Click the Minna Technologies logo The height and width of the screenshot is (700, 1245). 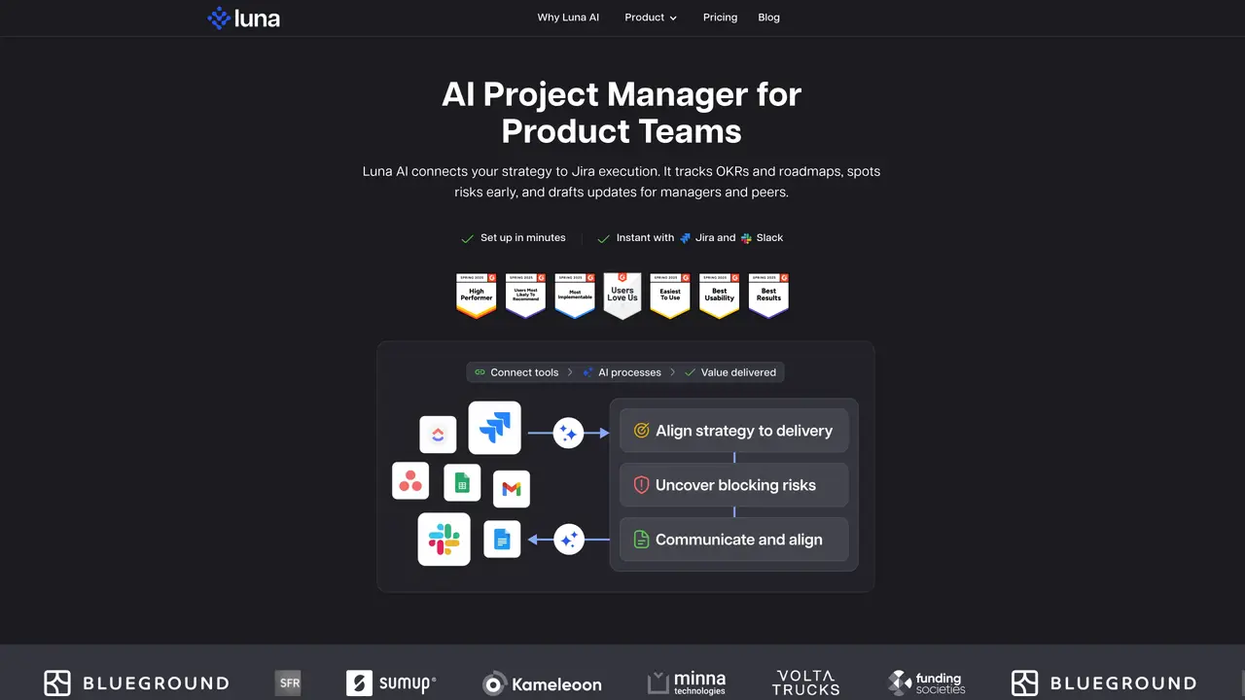coord(687,683)
